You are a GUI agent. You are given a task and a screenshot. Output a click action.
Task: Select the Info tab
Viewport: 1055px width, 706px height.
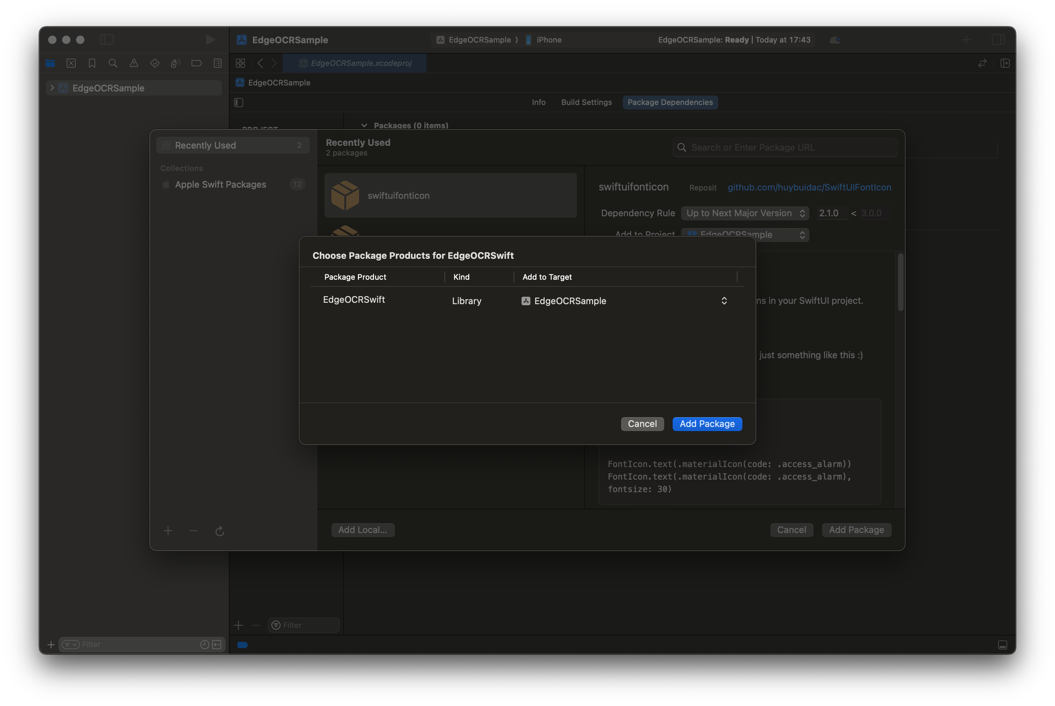[539, 102]
